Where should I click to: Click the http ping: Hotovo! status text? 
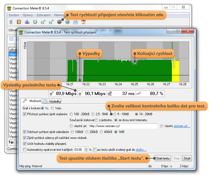click(31, 166)
